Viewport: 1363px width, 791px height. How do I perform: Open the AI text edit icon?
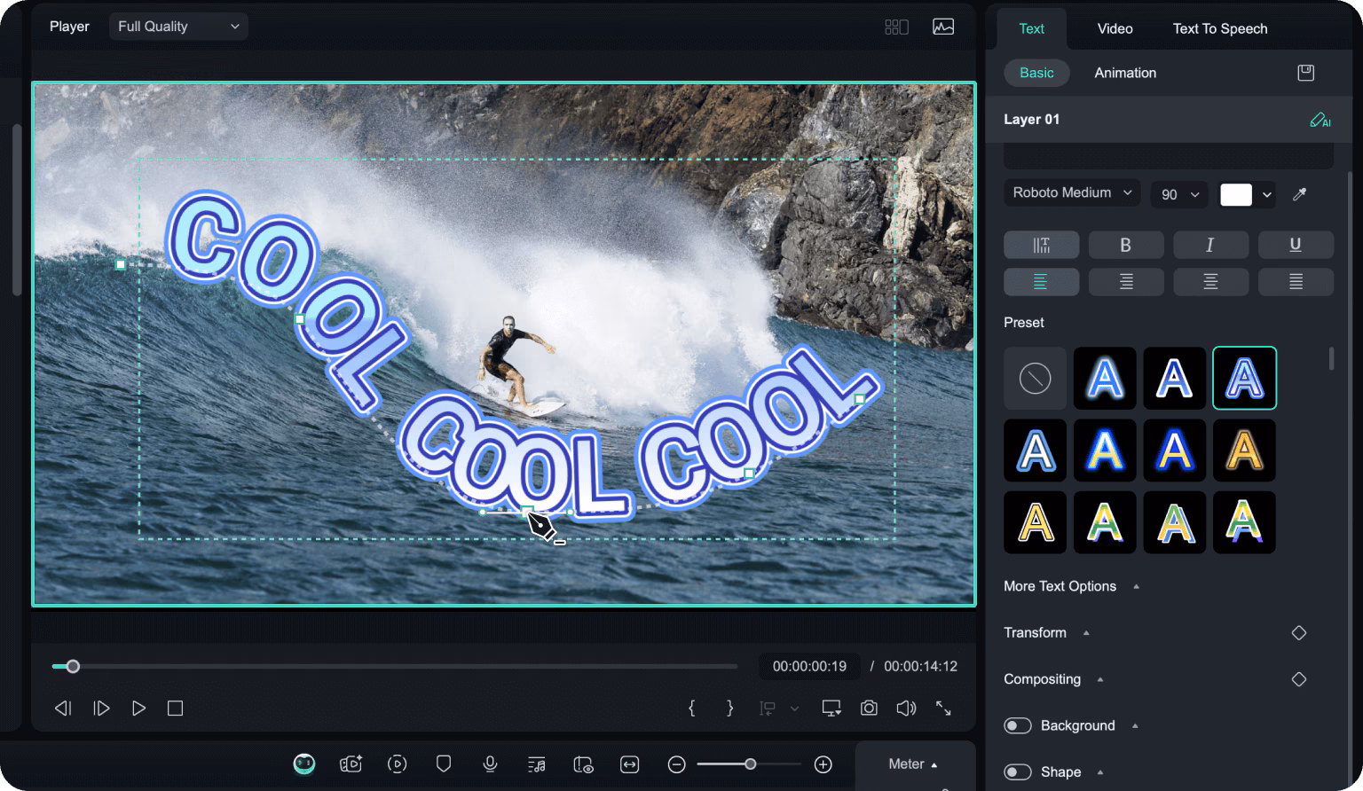(1320, 120)
